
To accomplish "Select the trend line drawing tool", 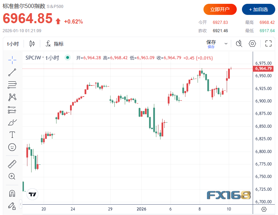I will pos(12,72).
